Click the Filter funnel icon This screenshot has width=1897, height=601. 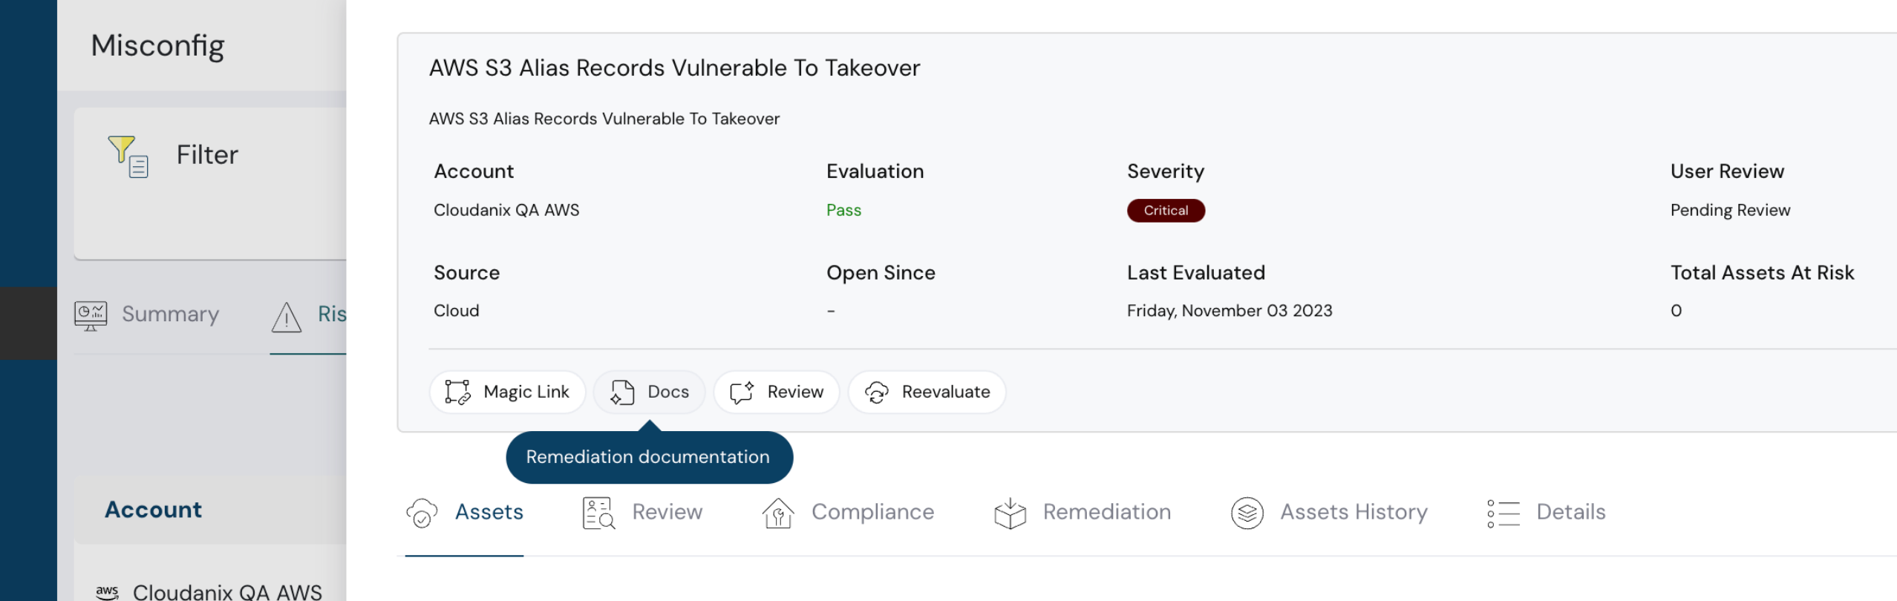(128, 156)
